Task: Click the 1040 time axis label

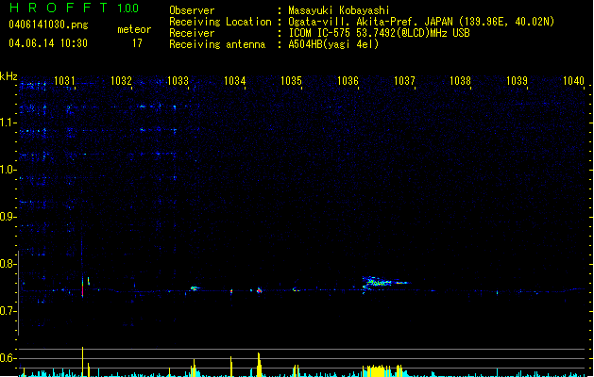Action: point(573,81)
